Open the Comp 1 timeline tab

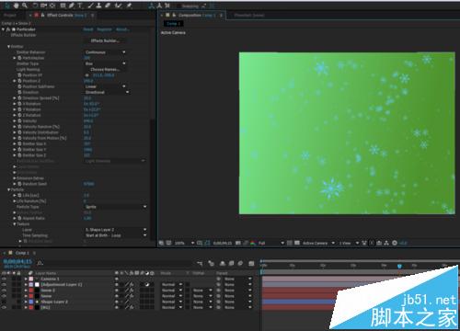22,253
